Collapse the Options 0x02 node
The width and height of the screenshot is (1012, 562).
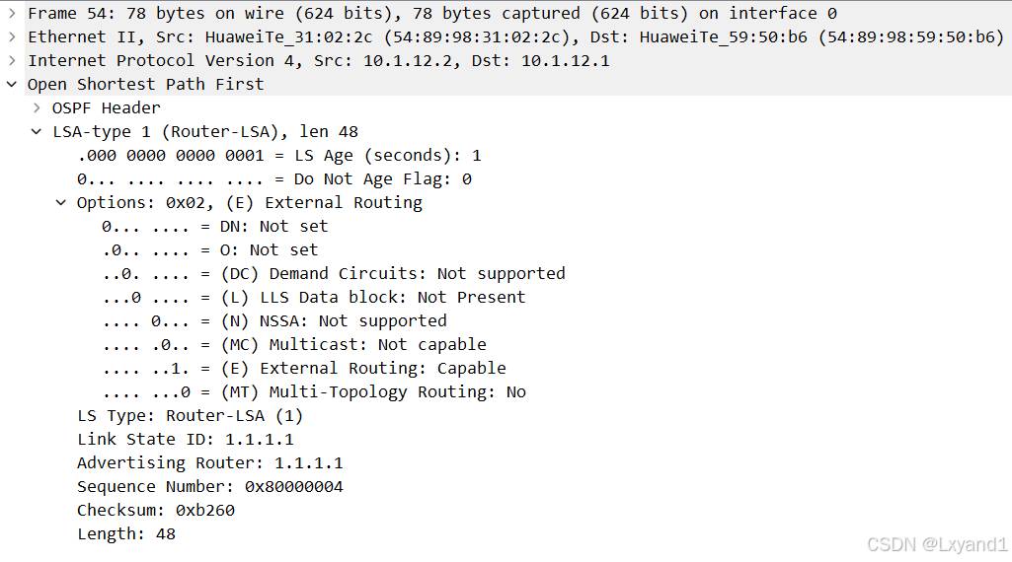tap(61, 203)
